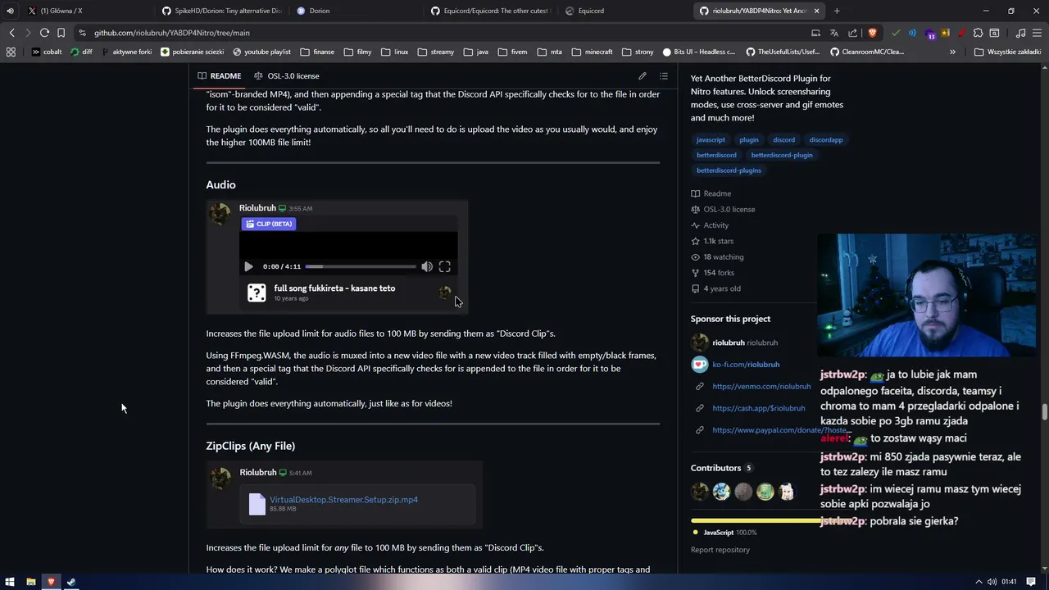The height and width of the screenshot is (590, 1049).
Task: Open the Brave main hamburger menu
Action: click(x=1038, y=33)
